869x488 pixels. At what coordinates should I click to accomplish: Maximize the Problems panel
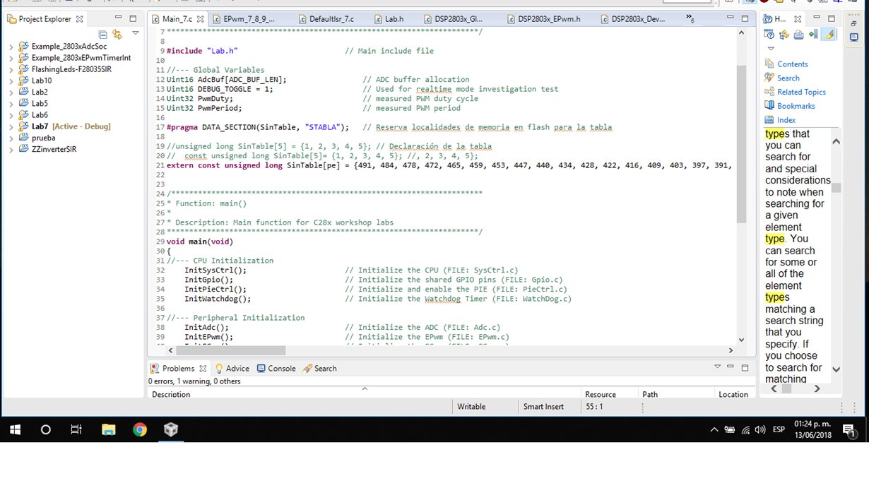[x=744, y=367]
